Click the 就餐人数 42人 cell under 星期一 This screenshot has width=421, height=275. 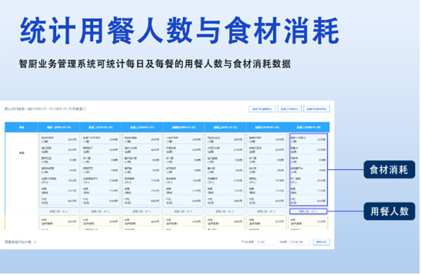pyautogui.click(x=59, y=211)
